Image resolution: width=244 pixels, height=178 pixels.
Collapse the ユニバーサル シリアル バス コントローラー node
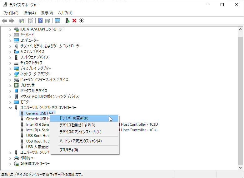pyautogui.click(x=10, y=108)
